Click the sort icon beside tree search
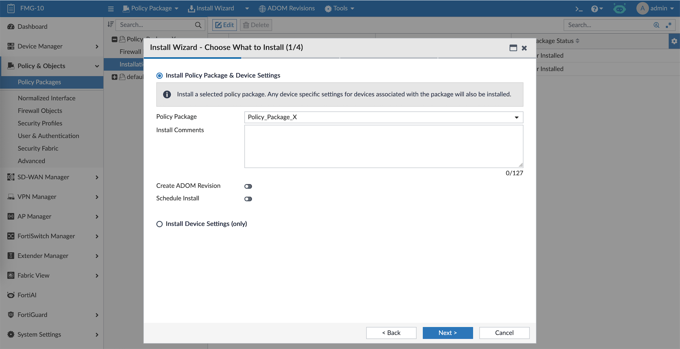680x349 pixels. pyautogui.click(x=110, y=24)
